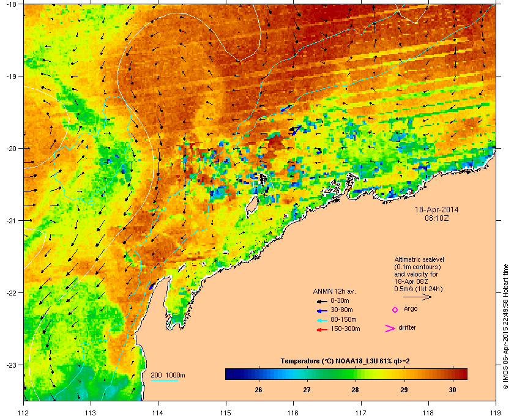Click the 119 longitude axis label

click(494, 405)
